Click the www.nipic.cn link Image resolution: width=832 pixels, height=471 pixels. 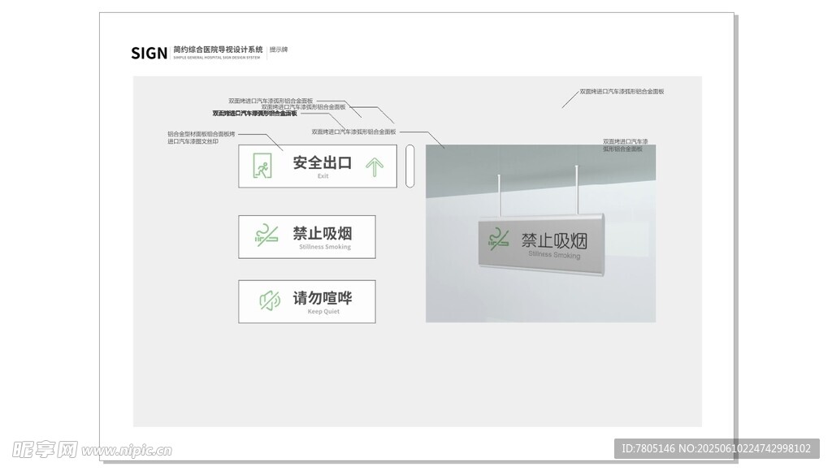click(x=127, y=451)
